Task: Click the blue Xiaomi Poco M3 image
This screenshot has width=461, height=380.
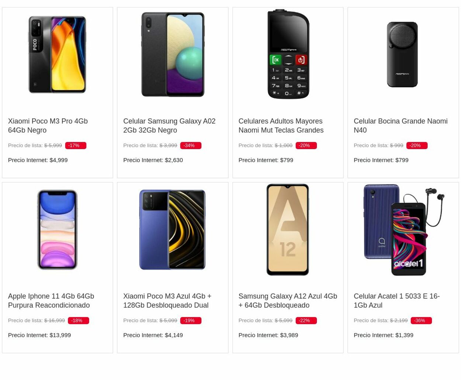Action: 172,229
